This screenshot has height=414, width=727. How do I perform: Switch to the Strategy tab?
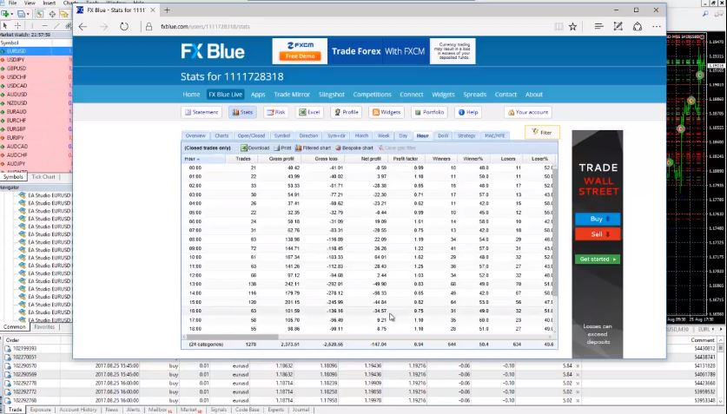pyautogui.click(x=466, y=135)
